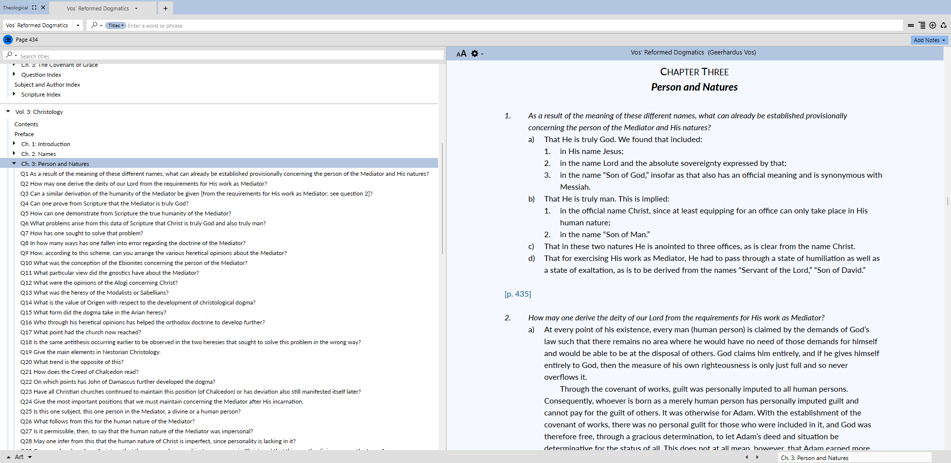Open the Vos' Reformed Dogmatics book dropdown
Screen dimensions: 951x463
coord(78,25)
